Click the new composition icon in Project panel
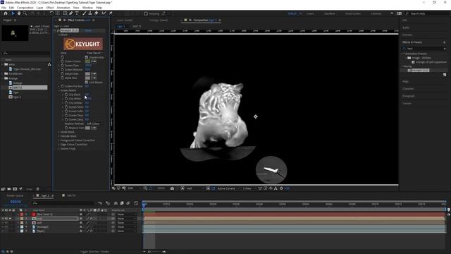 pos(15,189)
